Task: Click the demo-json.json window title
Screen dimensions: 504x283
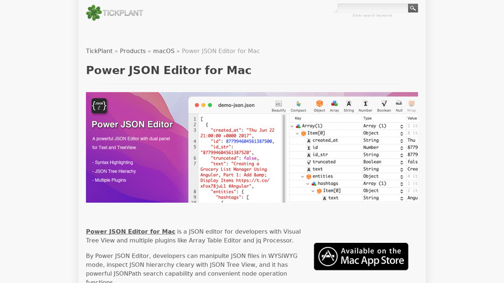Action: tap(236, 105)
